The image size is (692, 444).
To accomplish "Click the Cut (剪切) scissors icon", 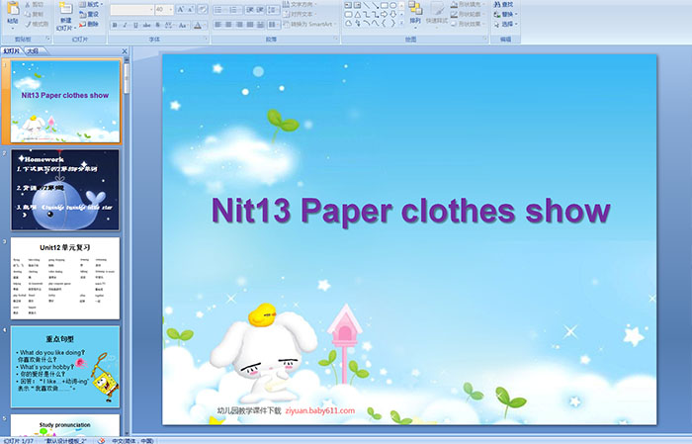I will pos(28,4).
